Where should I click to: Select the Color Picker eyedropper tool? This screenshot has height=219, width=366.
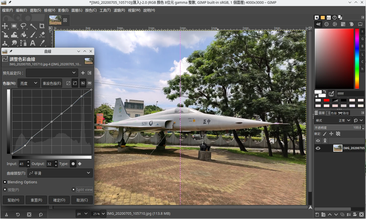click(x=42, y=43)
